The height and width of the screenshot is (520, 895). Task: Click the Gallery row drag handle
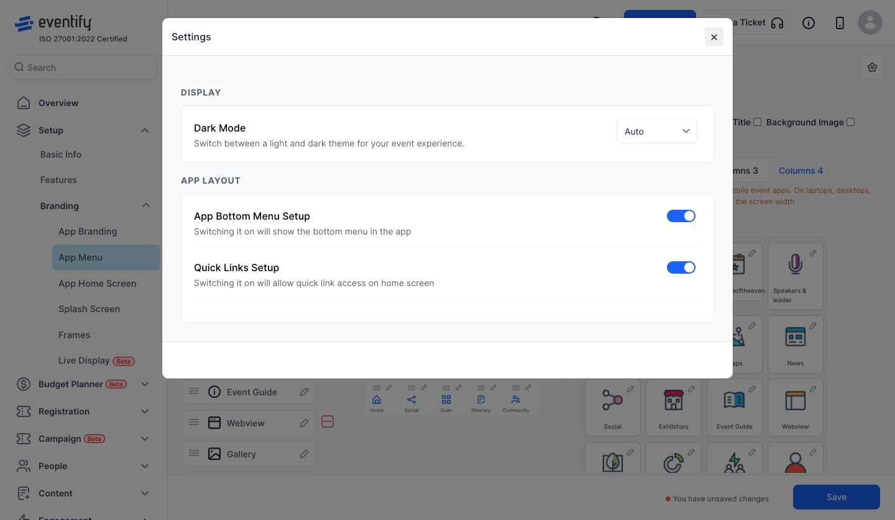pos(194,453)
